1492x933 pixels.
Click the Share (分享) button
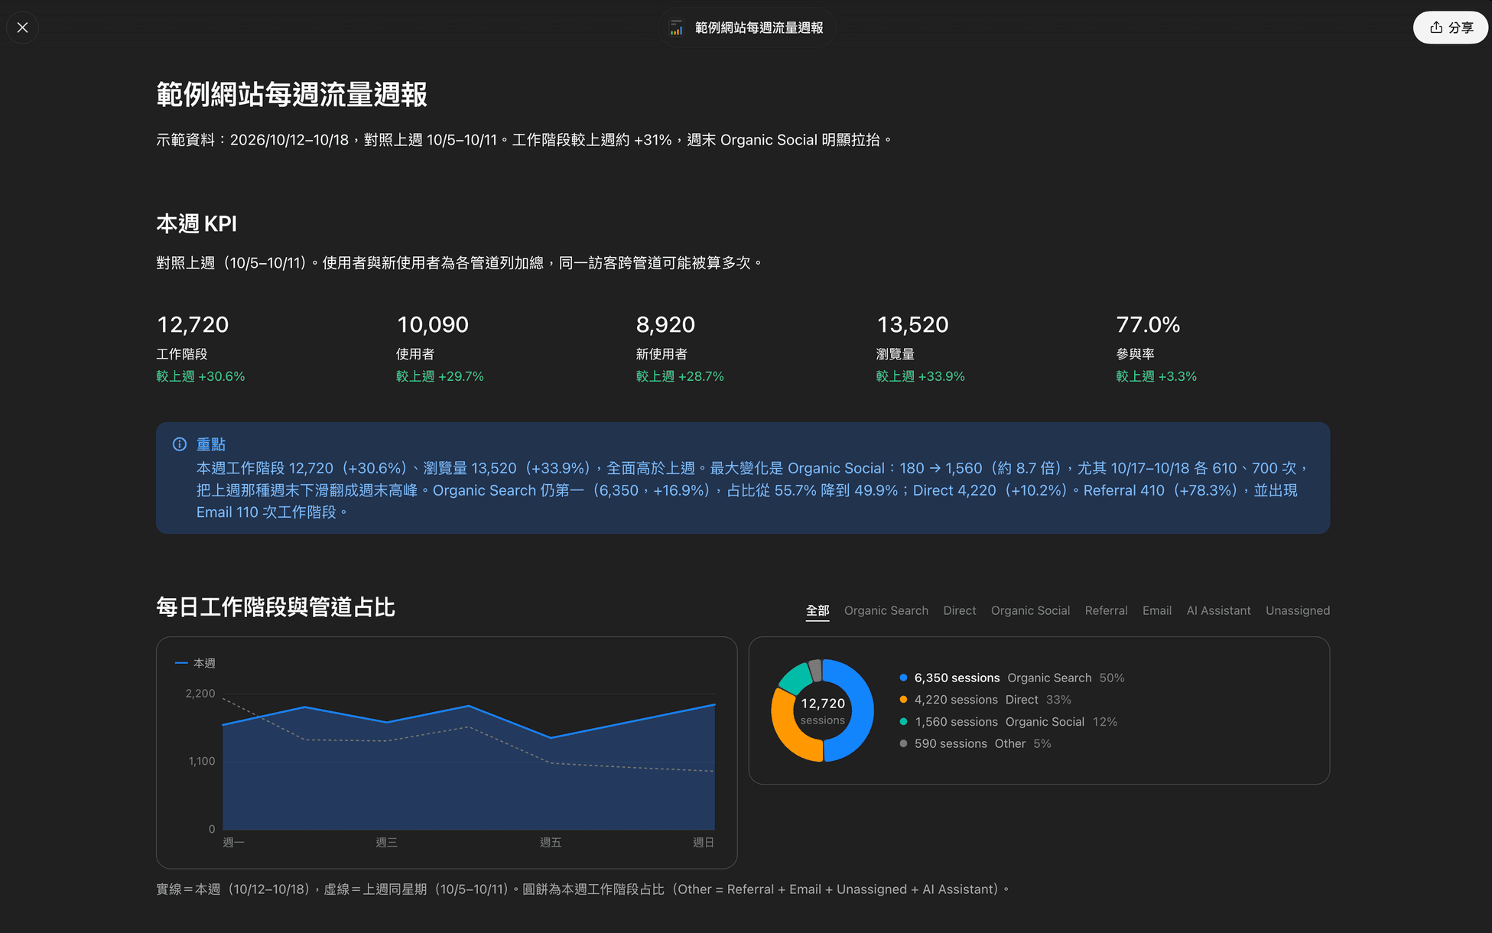(1451, 28)
